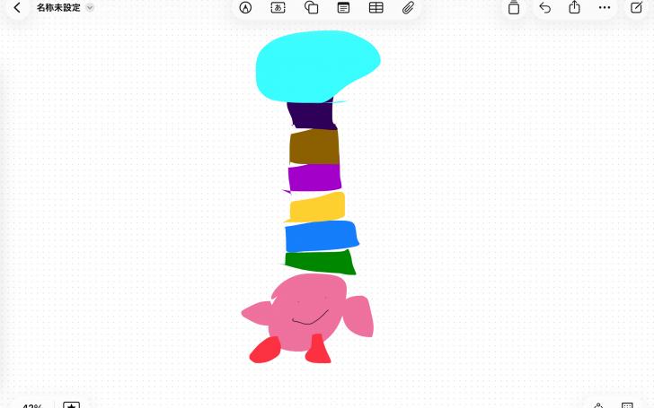Viewport: 654px width, 408px height.
Task: Select the character's smile line
Action: pyautogui.click(x=310, y=317)
